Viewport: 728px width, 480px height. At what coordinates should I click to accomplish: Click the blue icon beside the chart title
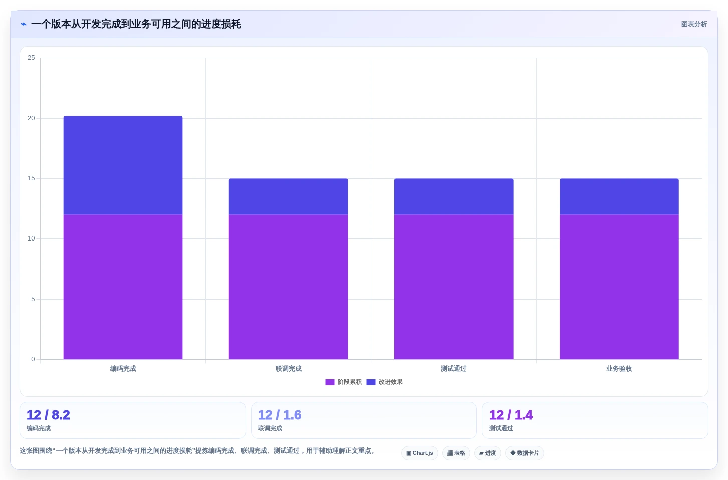(24, 24)
